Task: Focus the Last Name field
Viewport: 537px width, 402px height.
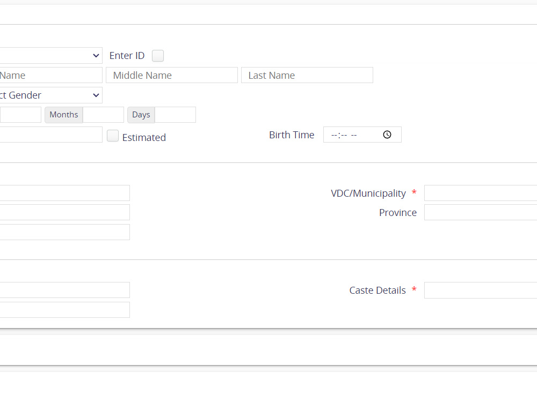Action: [307, 75]
